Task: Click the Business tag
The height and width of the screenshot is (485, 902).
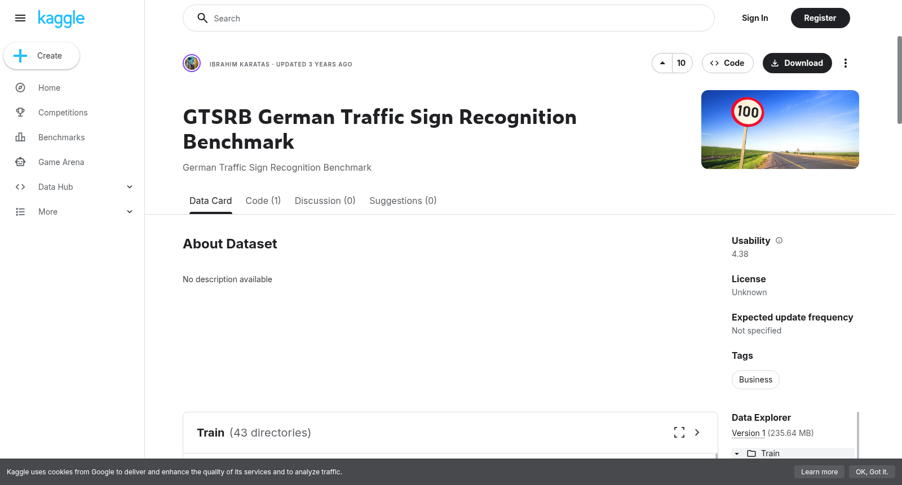Action: pyautogui.click(x=755, y=380)
